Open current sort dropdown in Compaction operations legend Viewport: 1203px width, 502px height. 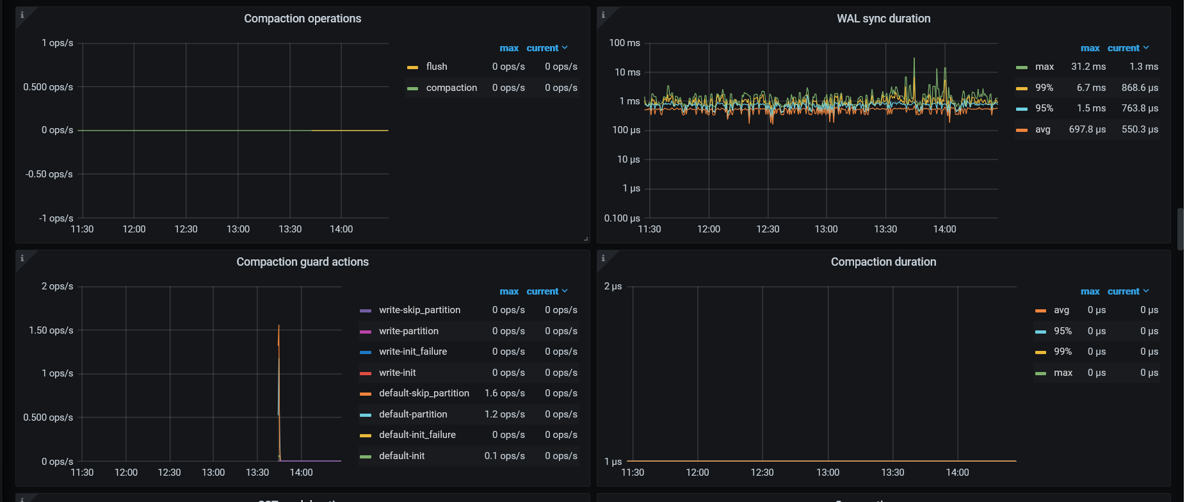(x=547, y=48)
